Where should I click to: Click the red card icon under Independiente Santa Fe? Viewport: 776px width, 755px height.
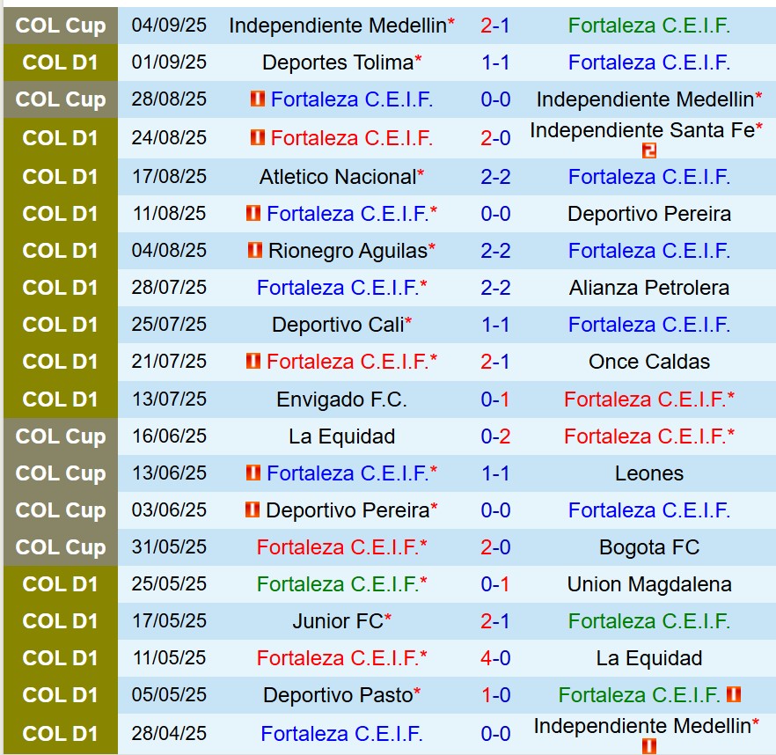(649, 151)
